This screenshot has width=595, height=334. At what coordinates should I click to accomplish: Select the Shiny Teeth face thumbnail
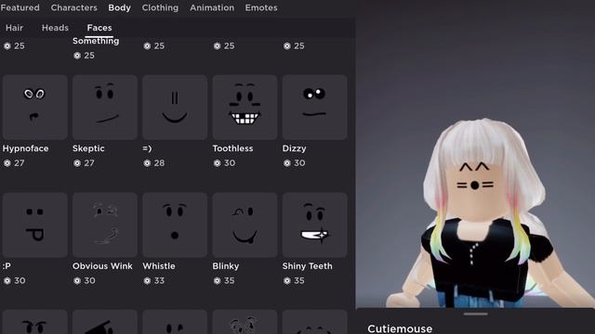tap(314, 225)
